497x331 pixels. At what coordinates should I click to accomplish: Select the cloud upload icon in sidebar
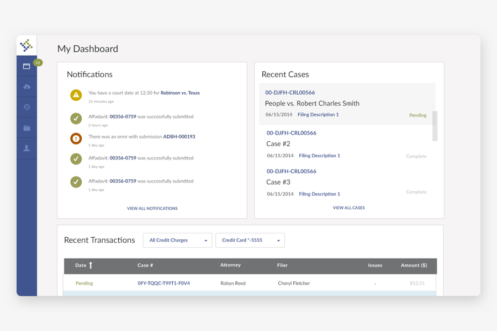(27, 86)
